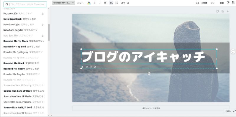Change the text alignment

106,3
